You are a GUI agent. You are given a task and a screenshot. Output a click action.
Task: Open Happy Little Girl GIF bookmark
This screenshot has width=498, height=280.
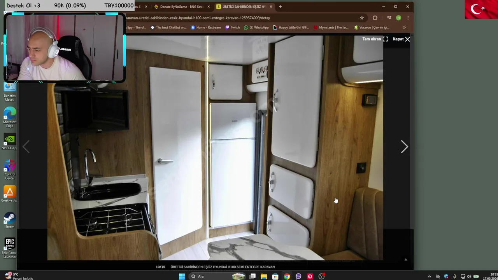click(x=291, y=28)
